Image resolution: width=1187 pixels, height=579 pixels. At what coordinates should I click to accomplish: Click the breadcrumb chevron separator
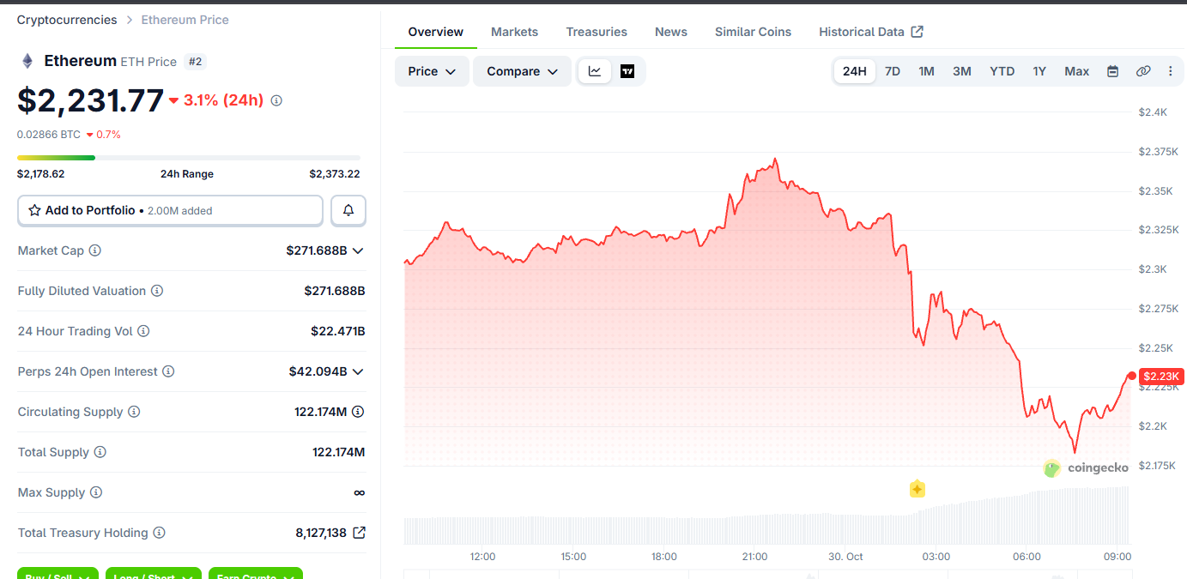[x=130, y=20]
